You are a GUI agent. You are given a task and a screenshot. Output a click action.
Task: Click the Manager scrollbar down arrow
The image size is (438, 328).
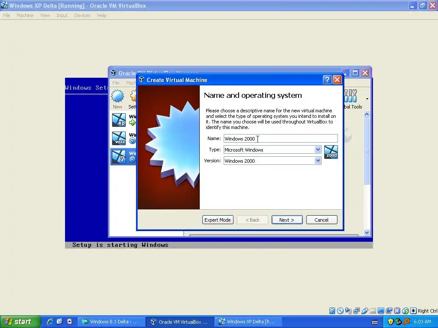pyautogui.click(x=367, y=232)
